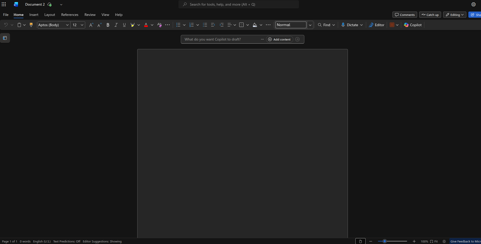Click the Copilot draft prompt field
481x244 pixels.
coord(220,39)
